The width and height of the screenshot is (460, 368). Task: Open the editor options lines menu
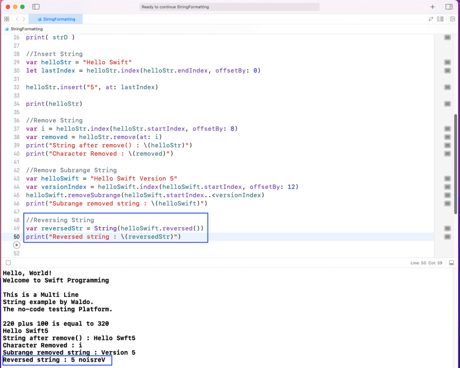441,19
